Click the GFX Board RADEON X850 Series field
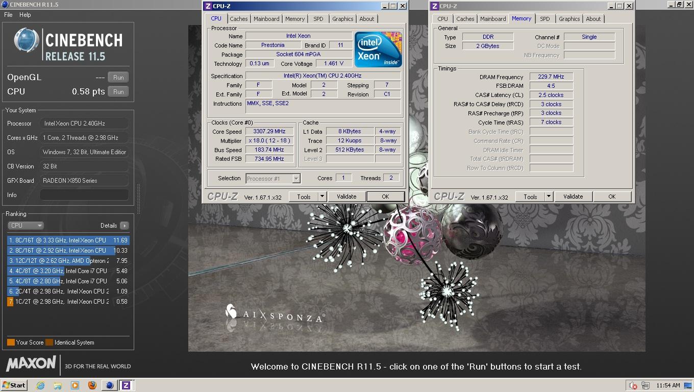Viewport: 694px width, 392px height. [x=84, y=181]
